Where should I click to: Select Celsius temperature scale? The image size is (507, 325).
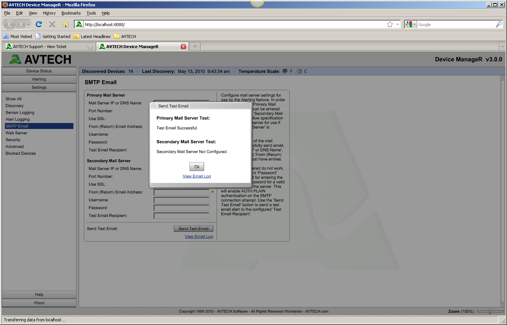(x=299, y=71)
